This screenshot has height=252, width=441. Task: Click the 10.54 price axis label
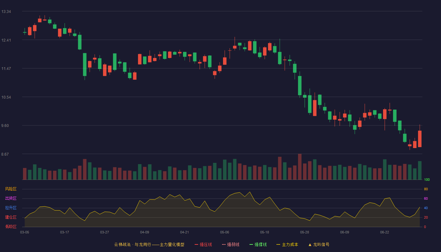coord(6,97)
